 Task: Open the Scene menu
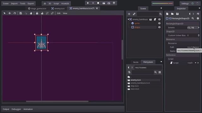coord(6,3)
